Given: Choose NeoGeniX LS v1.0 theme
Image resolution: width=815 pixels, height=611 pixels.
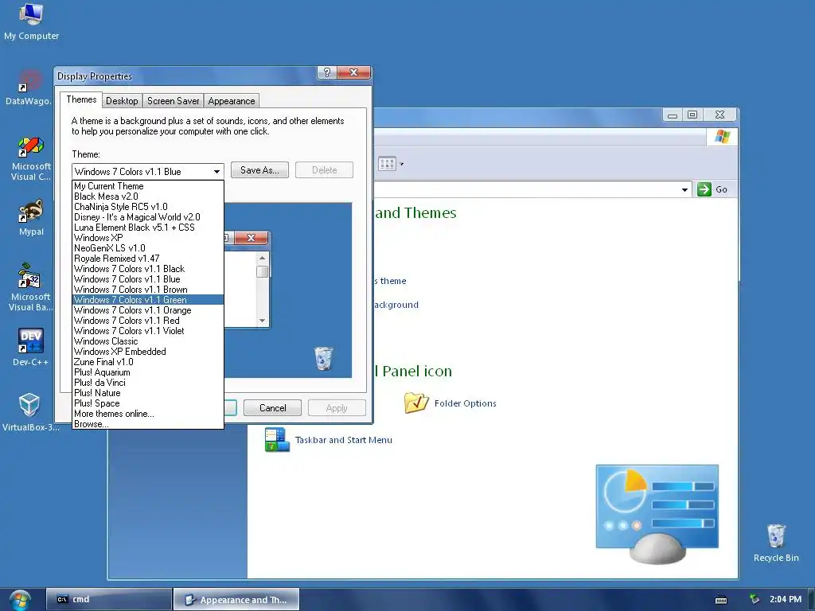Looking at the screenshot, I should (x=148, y=248).
